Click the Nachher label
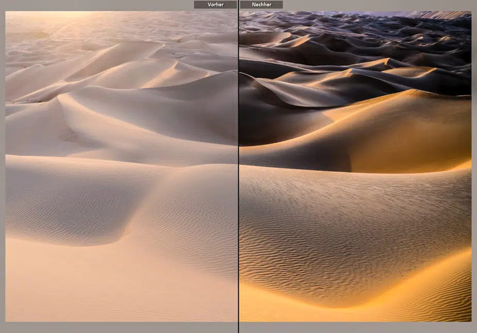Image resolution: width=477 pixels, height=333 pixels. point(261,4)
